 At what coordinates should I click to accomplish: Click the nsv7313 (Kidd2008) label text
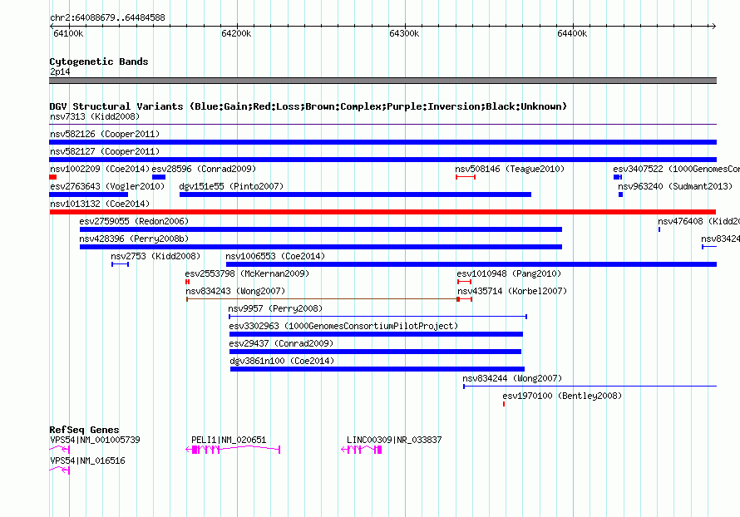(x=95, y=116)
